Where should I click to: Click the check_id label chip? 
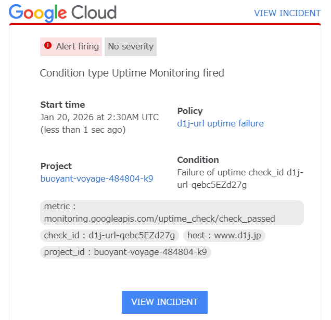[x=109, y=235]
